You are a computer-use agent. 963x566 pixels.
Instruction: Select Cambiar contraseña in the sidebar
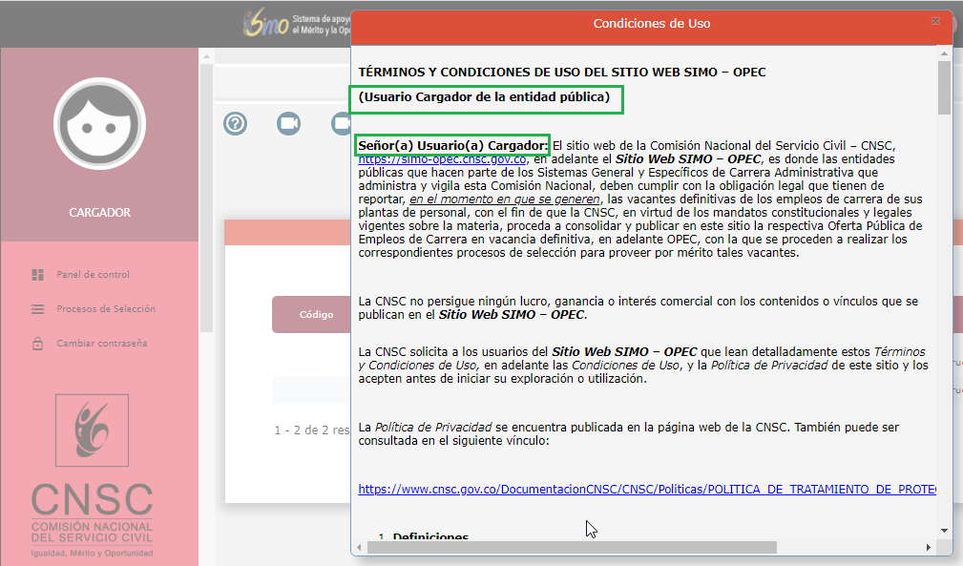click(101, 344)
